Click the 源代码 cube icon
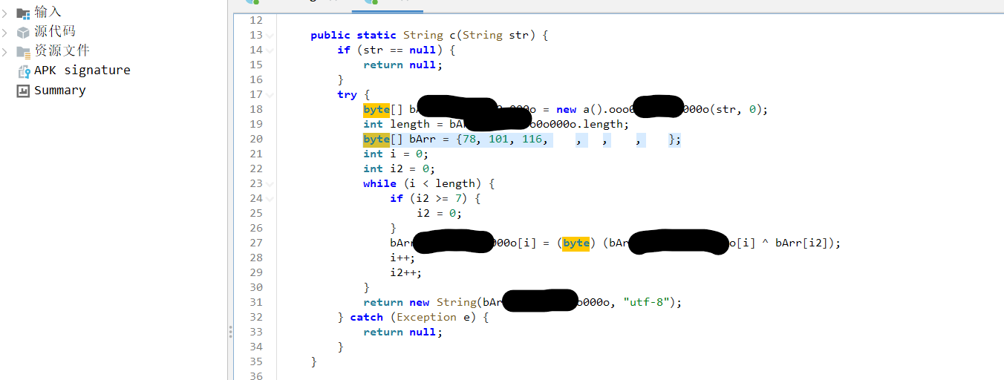The image size is (1004, 380). coord(23,32)
